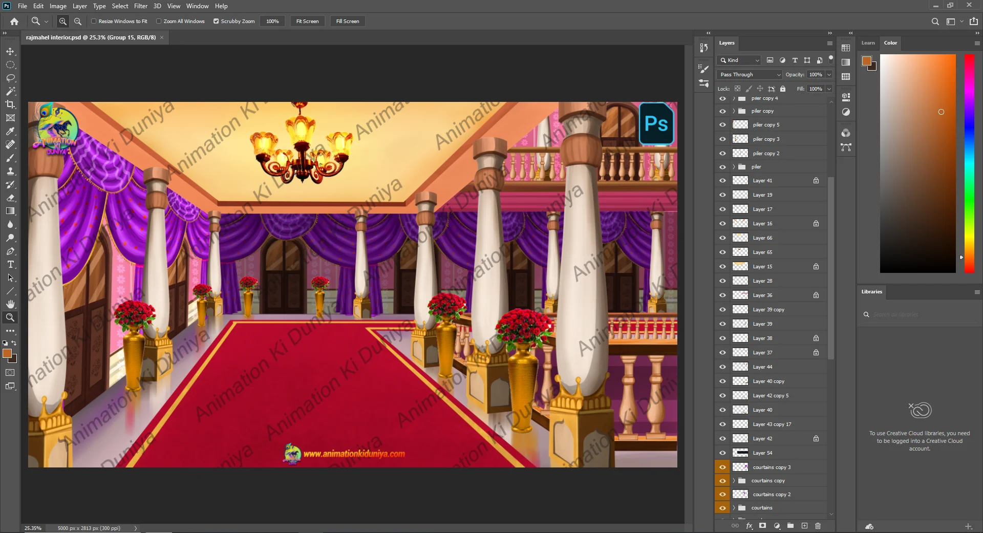This screenshot has width=983, height=533.
Task: Click the delete layer trash icon
Action: [x=818, y=526]
